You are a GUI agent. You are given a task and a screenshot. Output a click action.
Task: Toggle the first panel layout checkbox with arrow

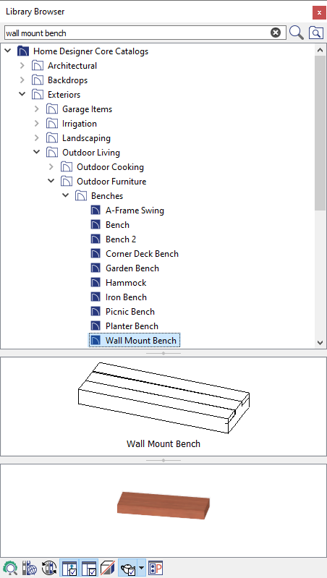pos(69,568)
